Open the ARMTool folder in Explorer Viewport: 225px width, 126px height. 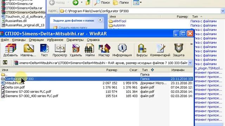click(117, 21)
